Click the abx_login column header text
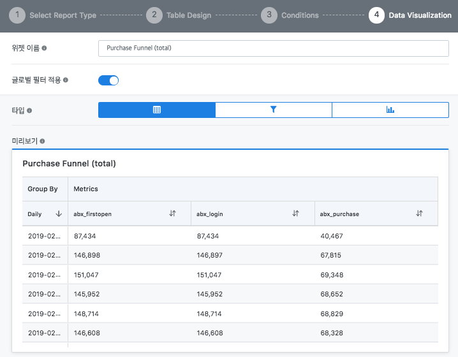 click(210, 214)
